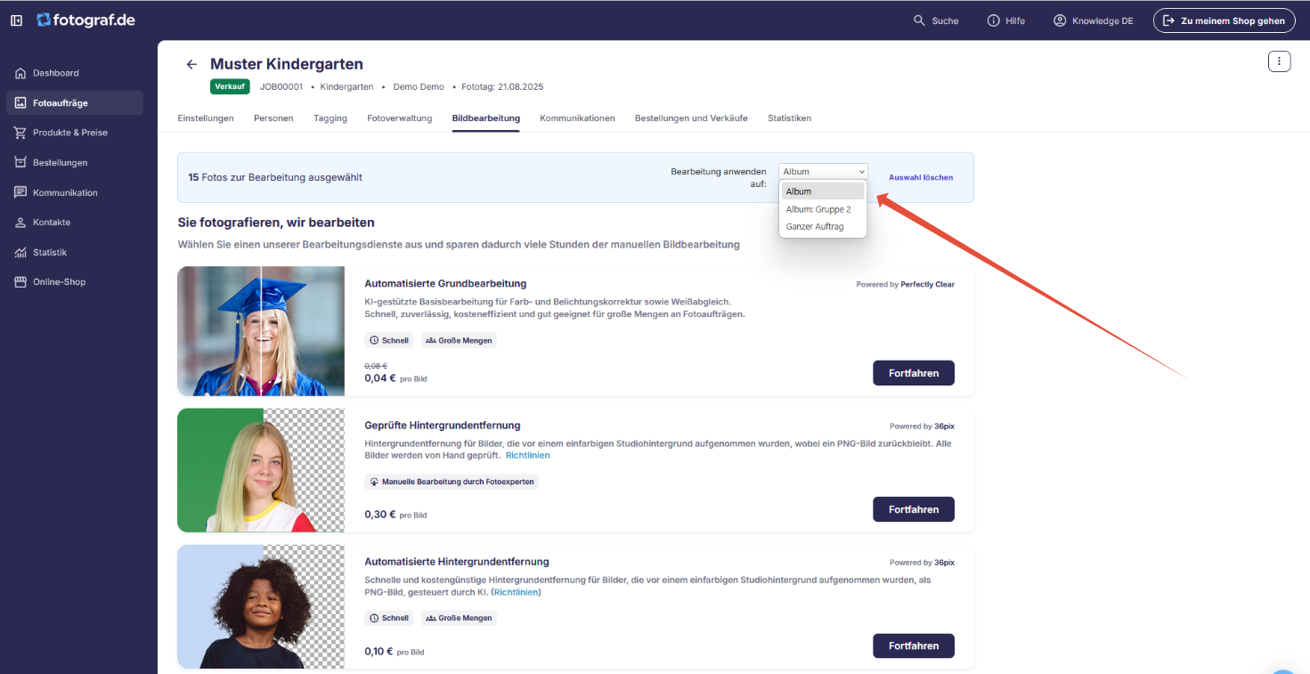The height and width of the screenshot is (674, 1310).
Task: Click the Hilfe help label
Action: 1015,20
